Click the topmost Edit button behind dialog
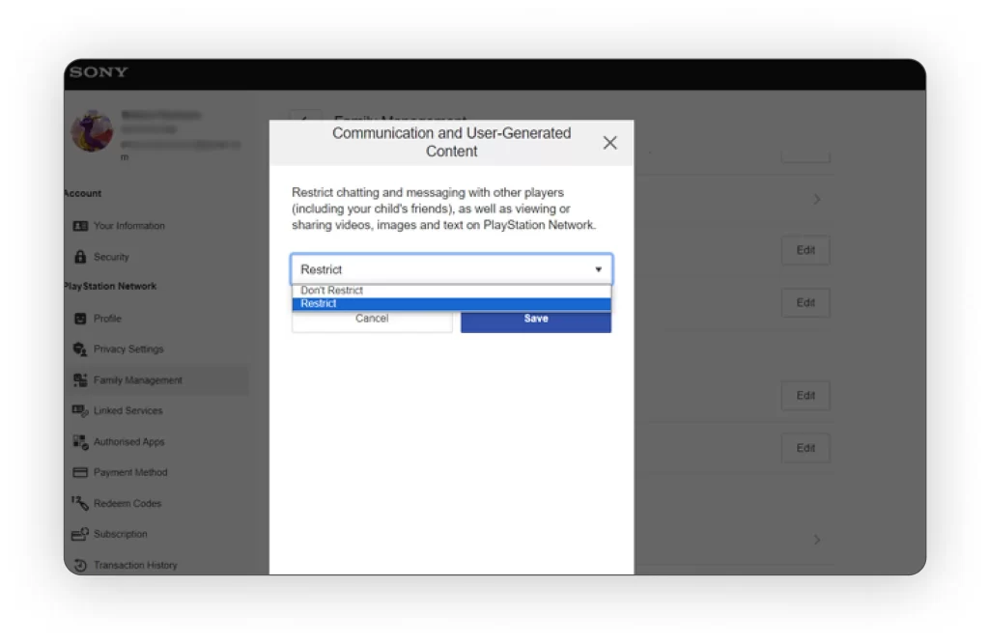The width and height of the screenshot is (989, 643). [x=805, y=250]
